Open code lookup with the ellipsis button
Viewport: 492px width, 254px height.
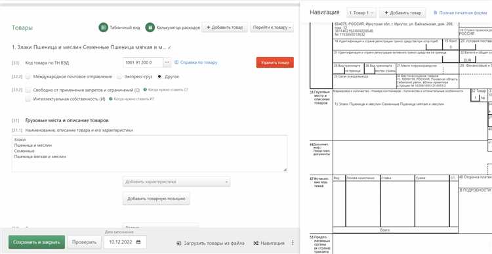tap(167, 62)
